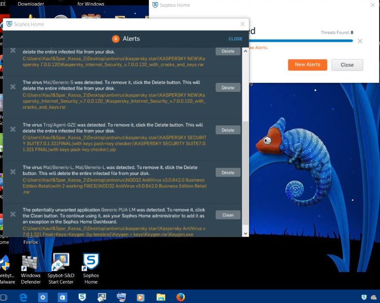Open the Sophos Home desktop shortcut
Image resolution: width=380 pixels, height=303 pixels.
[91, 269]
